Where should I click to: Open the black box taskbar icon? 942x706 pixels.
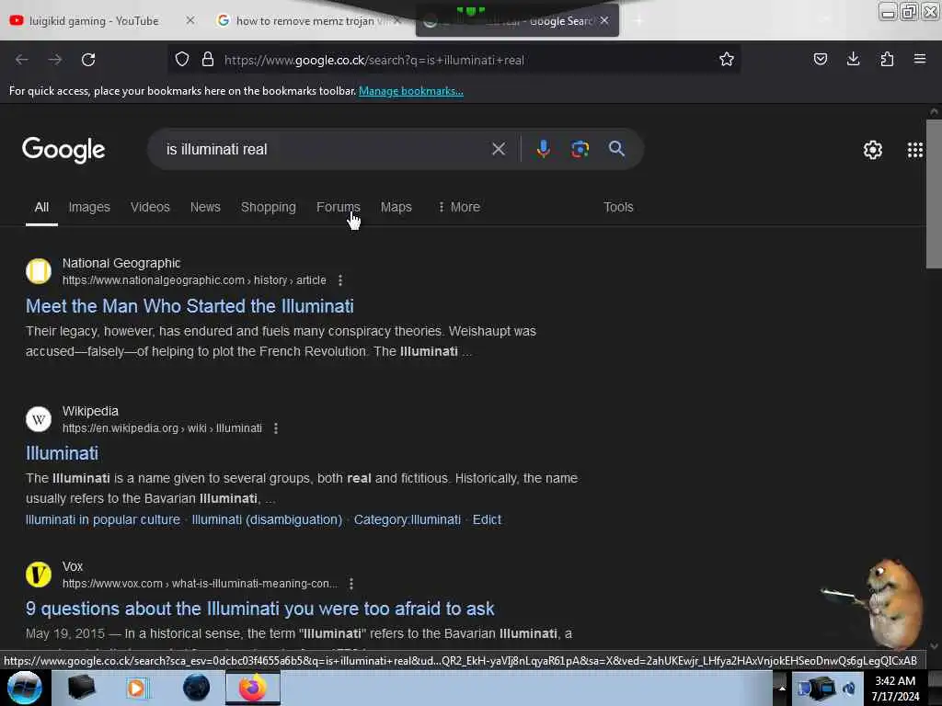(x=82, y=688)
